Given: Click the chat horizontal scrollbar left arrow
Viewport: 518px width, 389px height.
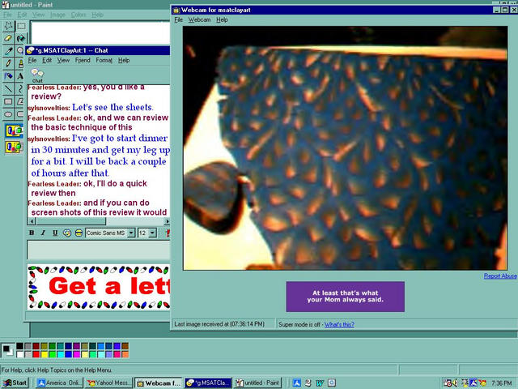Looking at the screenshot, I should (32, 221).
